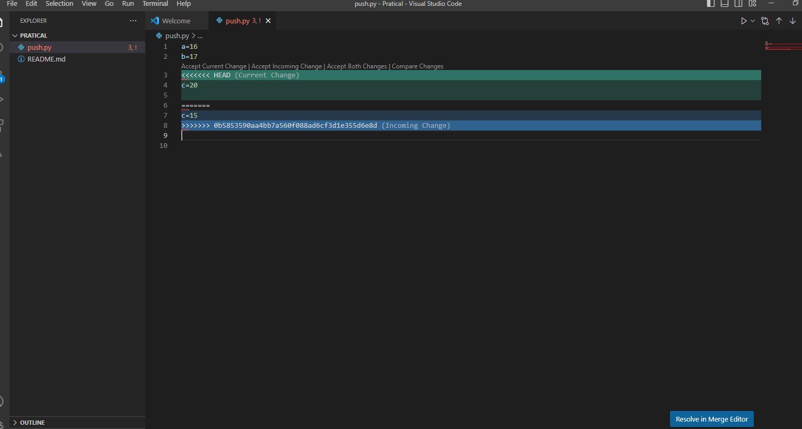Click the Resolve in Merge Editor button
802x429 pixels.
[711, 419]
